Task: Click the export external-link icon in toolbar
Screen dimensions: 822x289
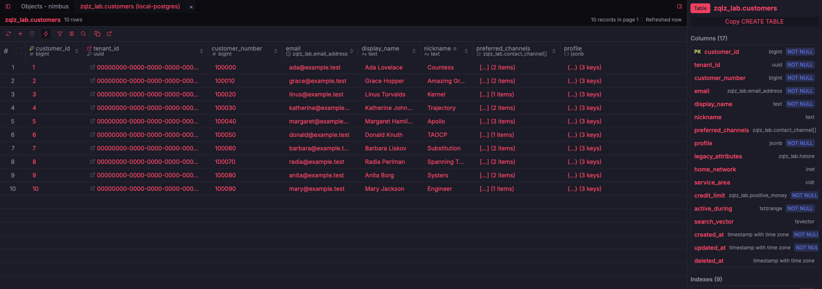Action: (x=109, y=34)
